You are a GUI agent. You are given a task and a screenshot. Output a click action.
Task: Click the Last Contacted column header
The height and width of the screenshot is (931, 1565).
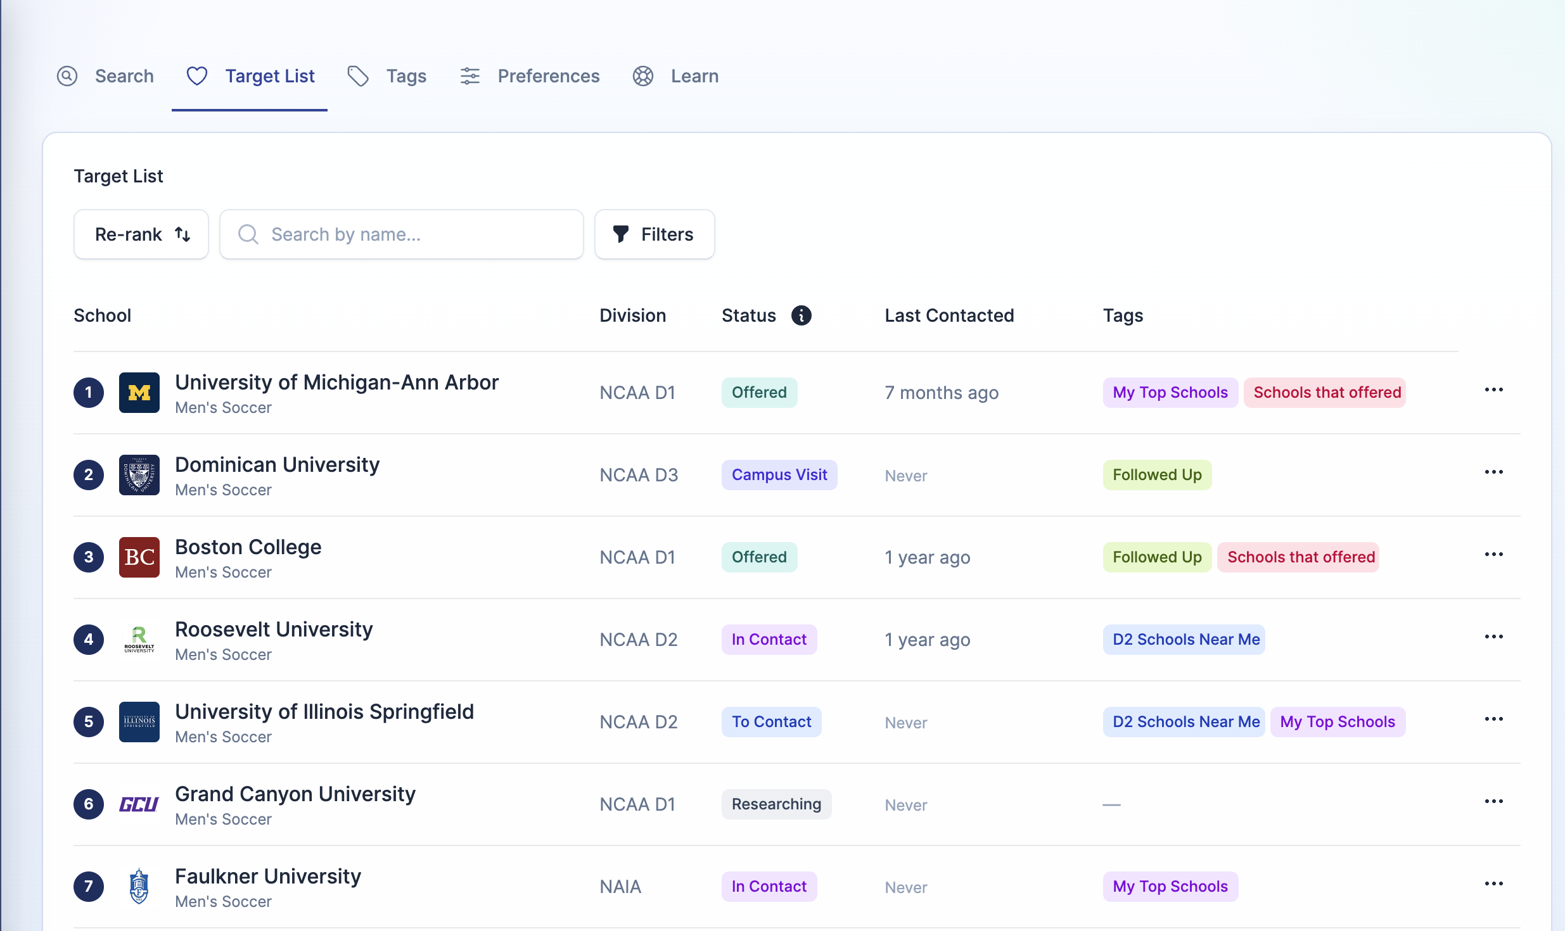click(949, 315)
